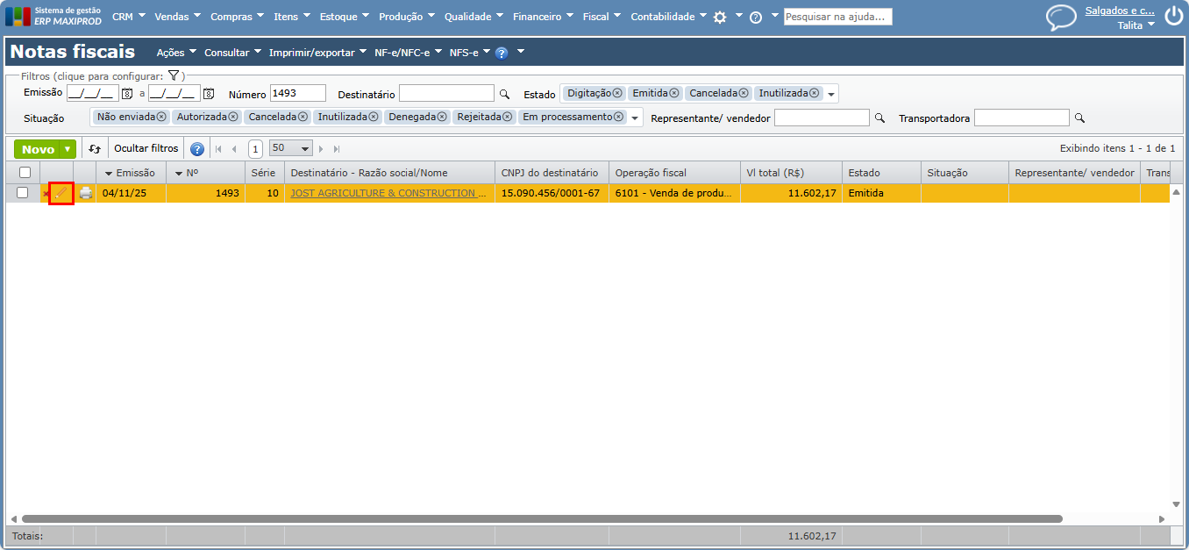Go to the first page using the pager icon
Screen dimensions: 1189x550
coord(218,149)
